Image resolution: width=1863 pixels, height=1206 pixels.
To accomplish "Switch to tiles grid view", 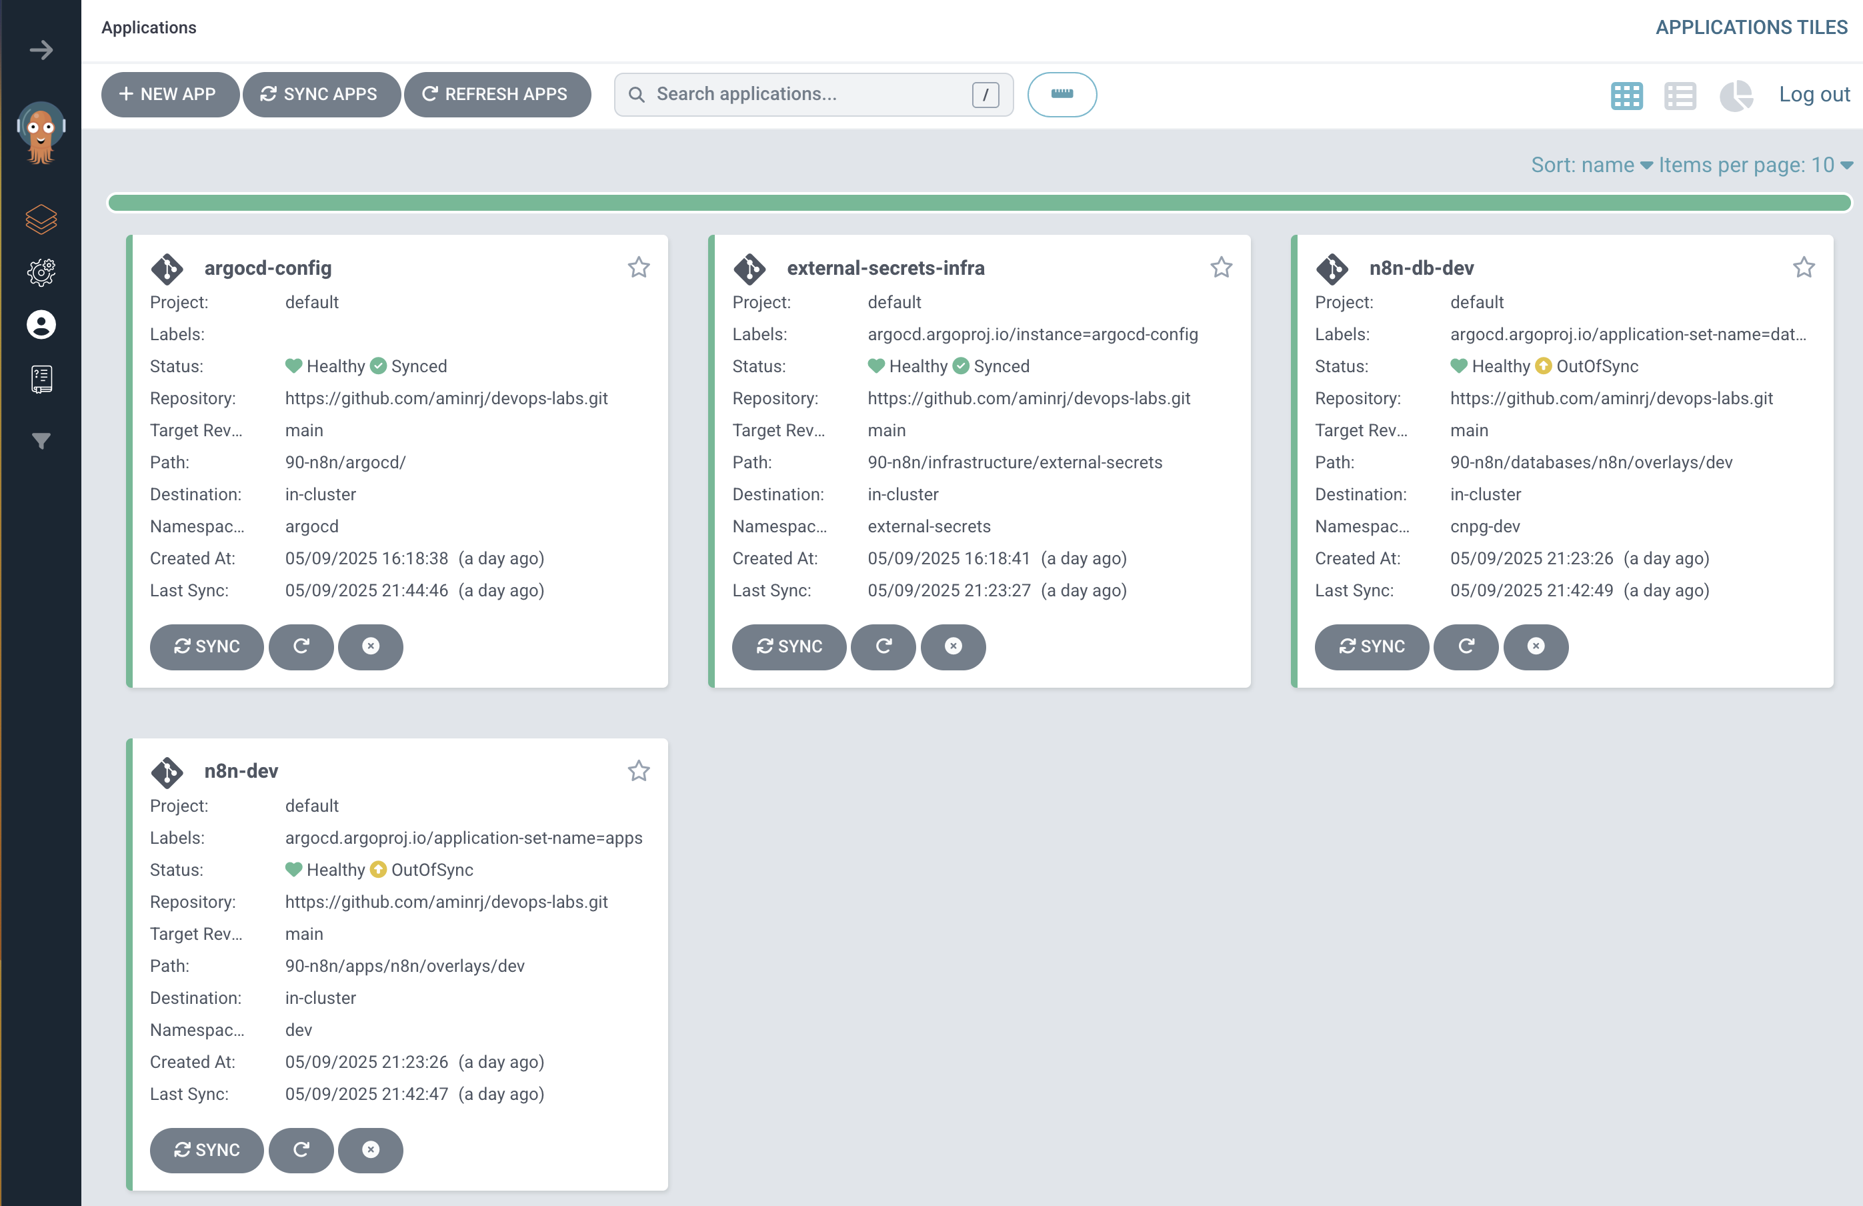I will coord(1626,95).
